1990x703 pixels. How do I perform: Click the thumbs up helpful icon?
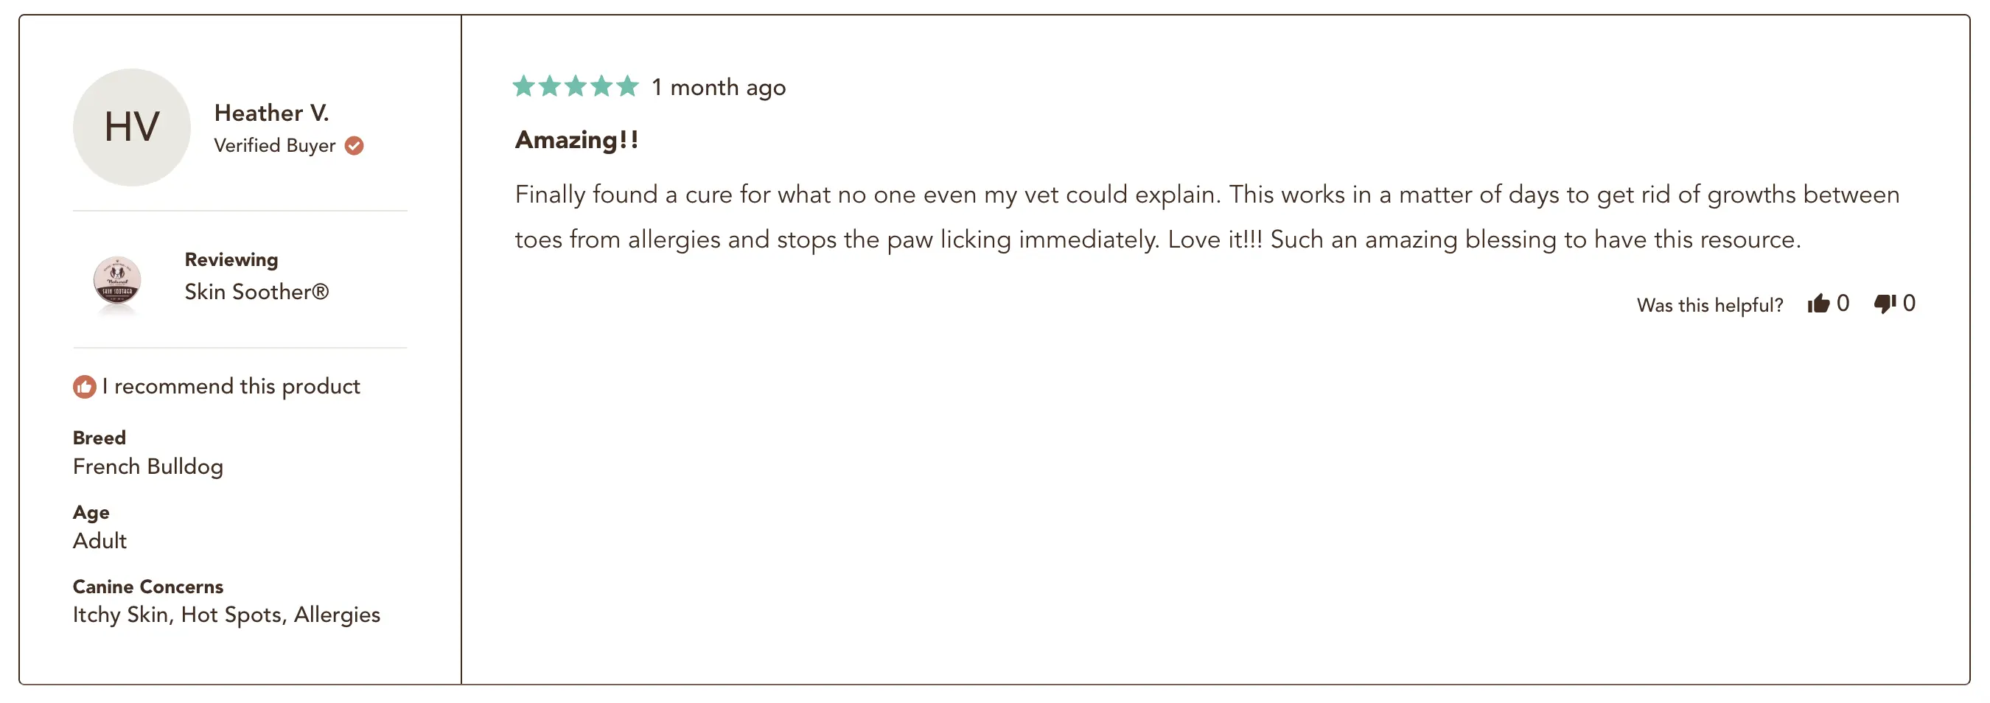tap(1818, 304)
